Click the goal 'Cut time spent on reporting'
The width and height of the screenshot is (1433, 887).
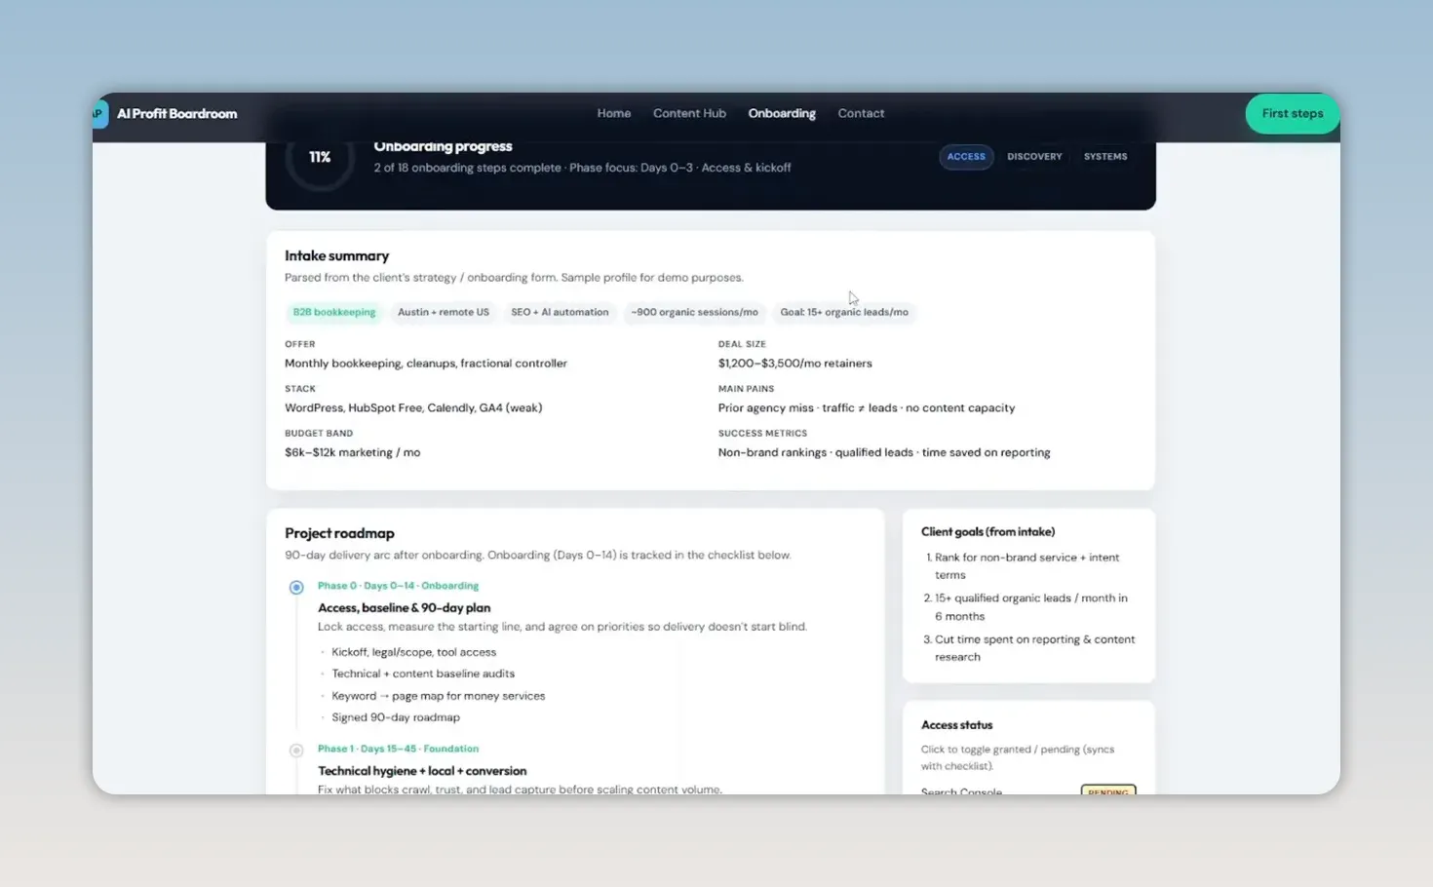1035,648
